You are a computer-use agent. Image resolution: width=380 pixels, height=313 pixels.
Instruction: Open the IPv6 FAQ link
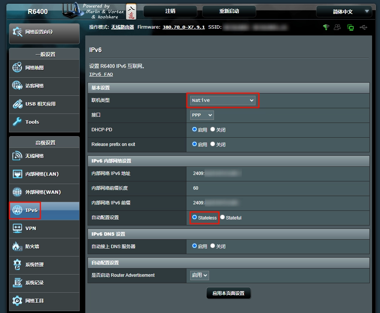coord(101,74)
